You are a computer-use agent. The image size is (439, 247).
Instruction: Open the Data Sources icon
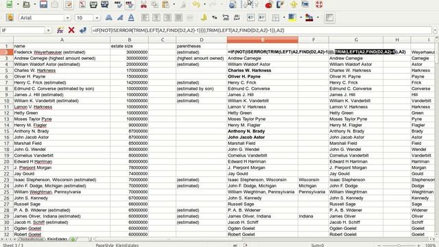coord(305,4)
